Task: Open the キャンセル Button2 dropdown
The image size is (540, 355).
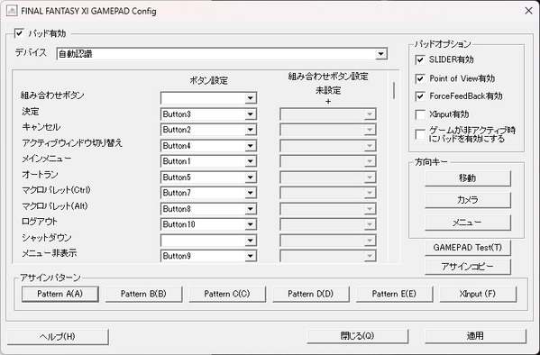Action: pyautogui.click(x=208, y=130)
